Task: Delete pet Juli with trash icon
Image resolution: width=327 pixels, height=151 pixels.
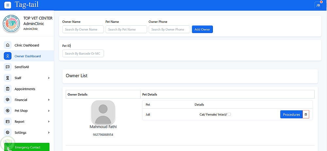Action: pyautogui.click(x=306, y=115)
